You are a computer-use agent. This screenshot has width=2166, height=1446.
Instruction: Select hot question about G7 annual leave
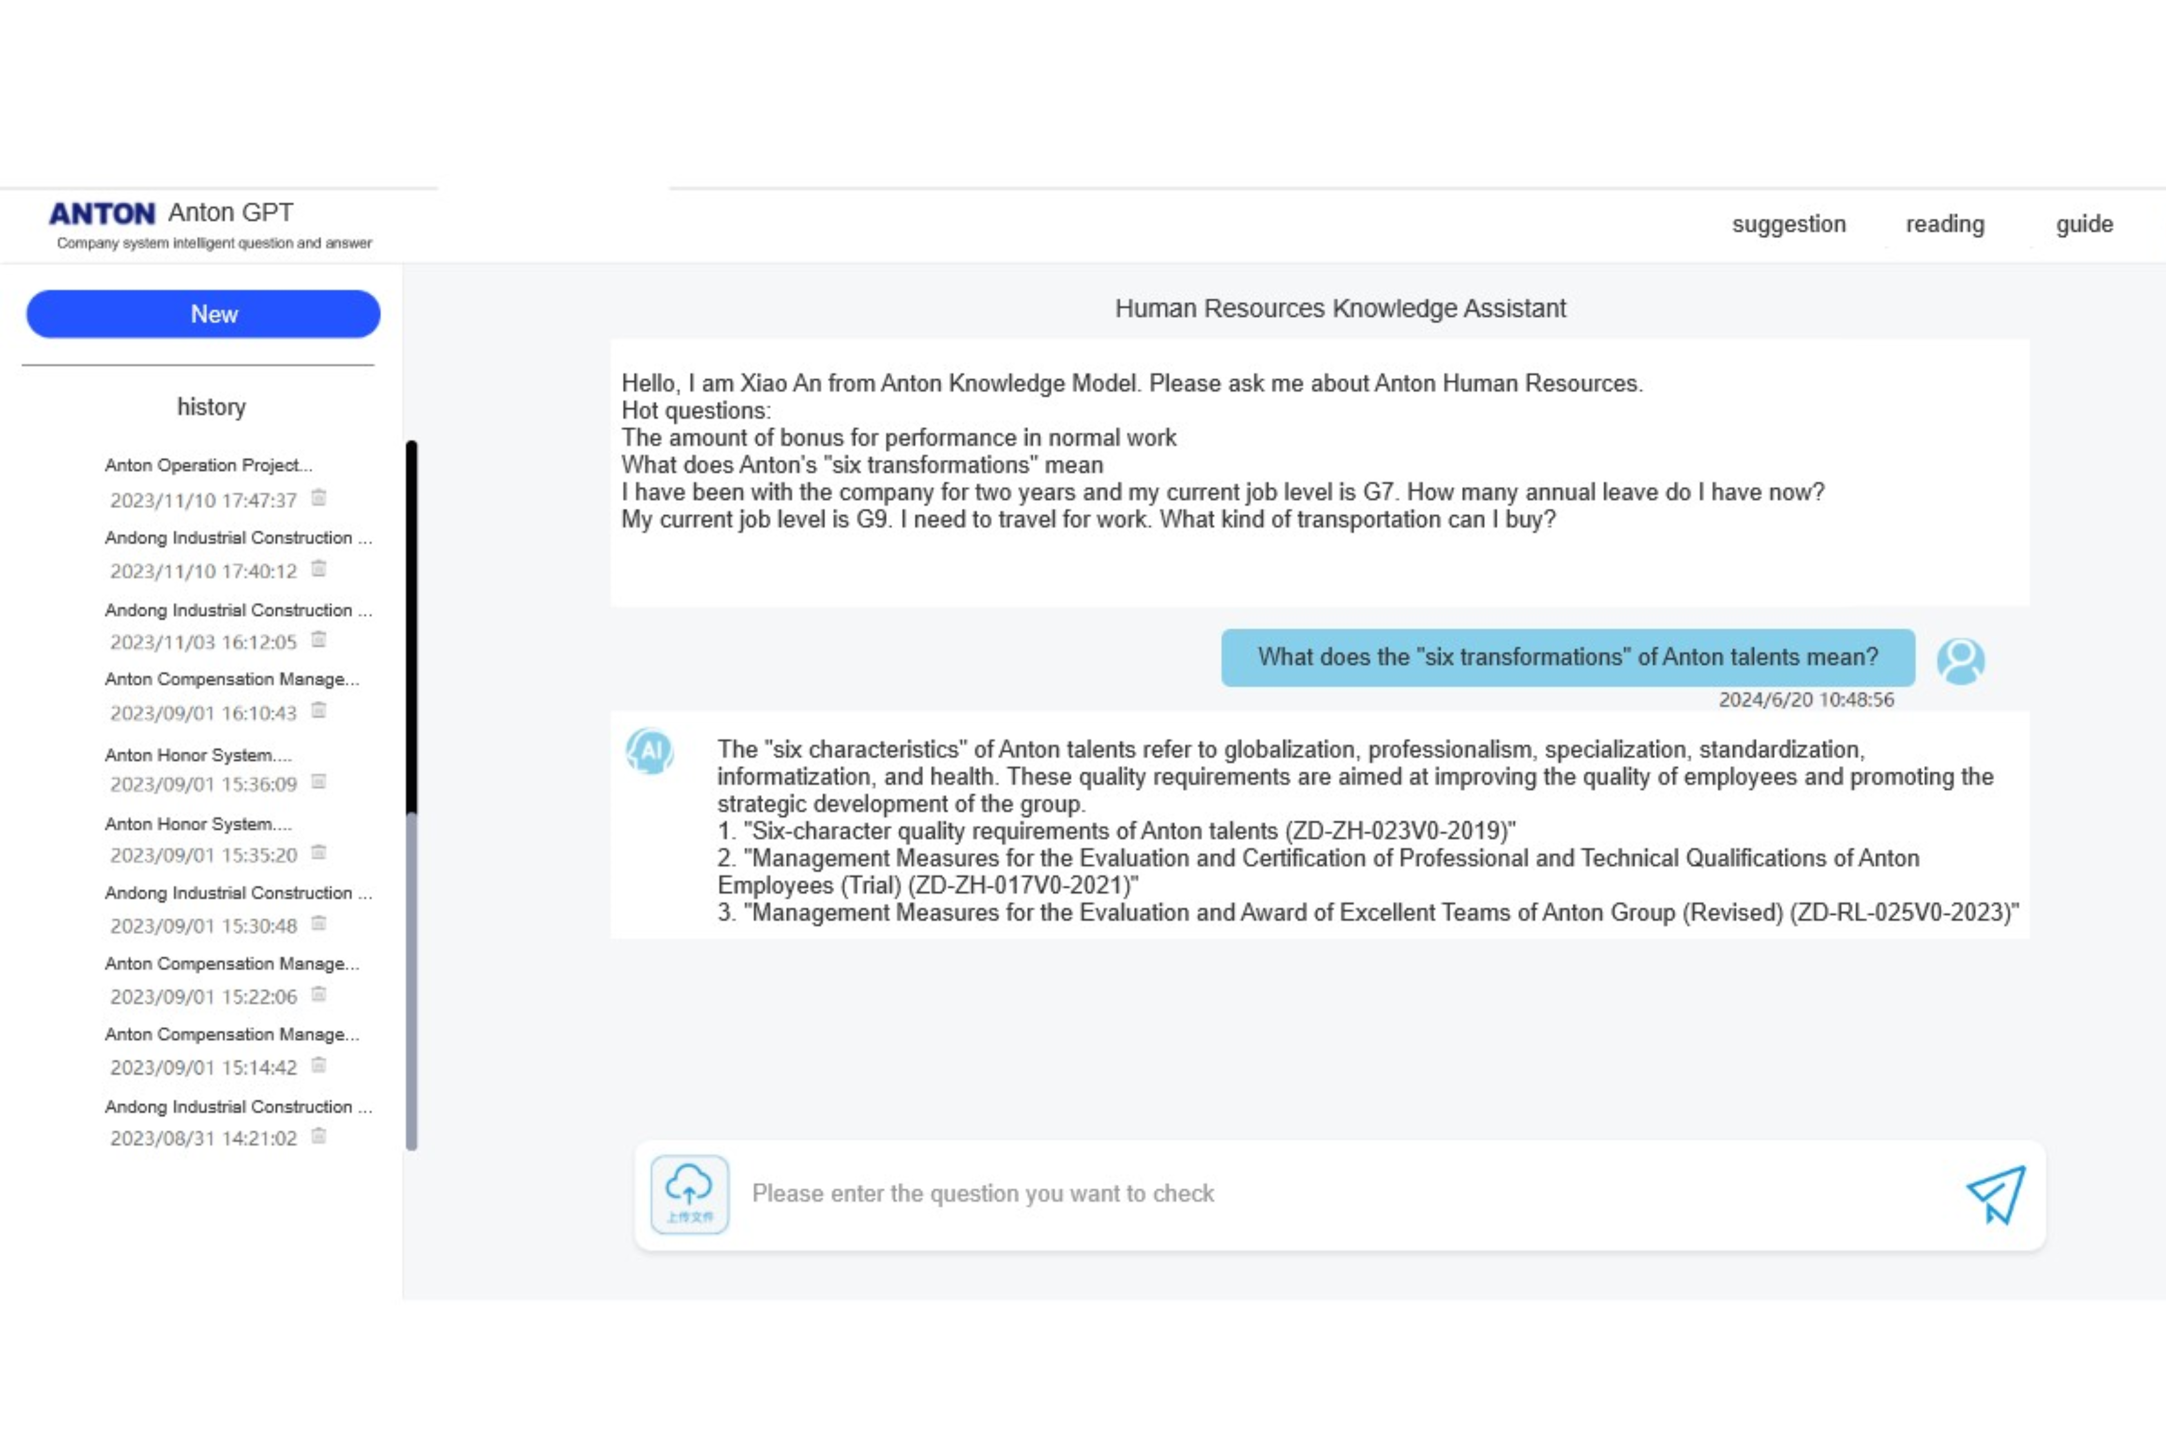(1223, 493)
